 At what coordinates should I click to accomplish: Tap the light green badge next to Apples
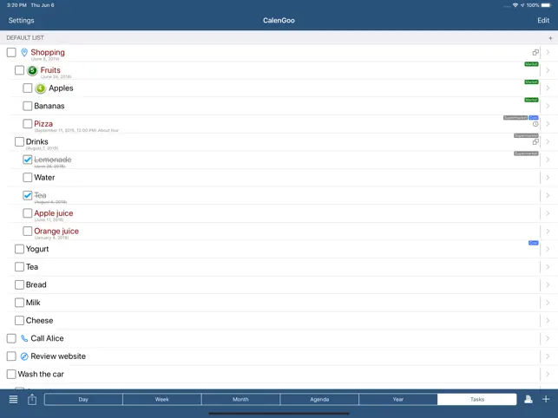point(41,88)
